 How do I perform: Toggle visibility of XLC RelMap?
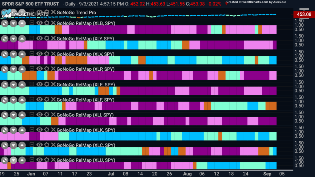point(39,145)
